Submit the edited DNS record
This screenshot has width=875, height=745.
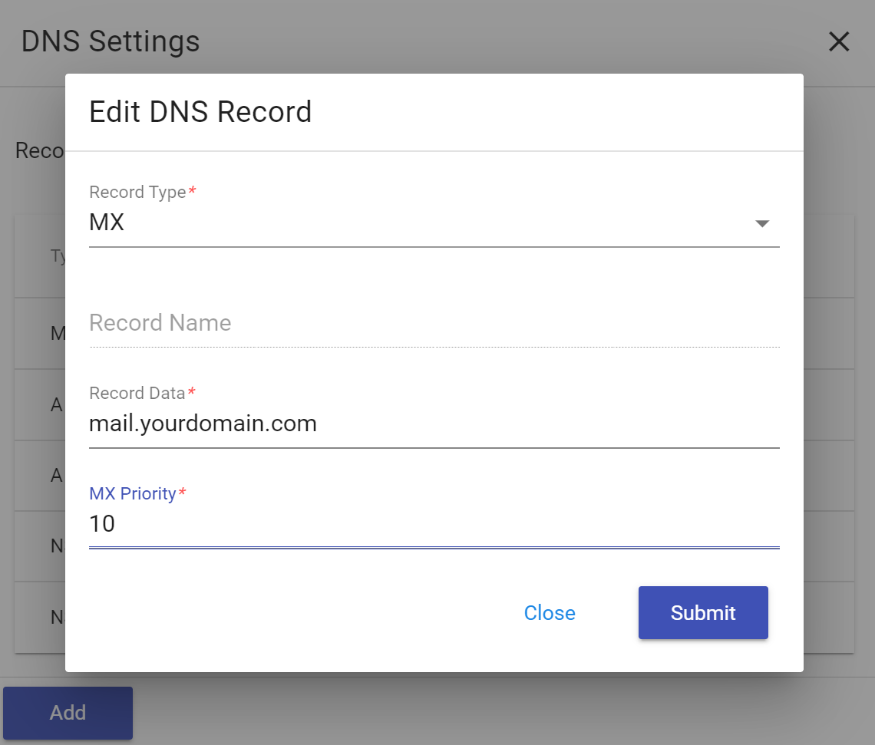pos(702,612)
